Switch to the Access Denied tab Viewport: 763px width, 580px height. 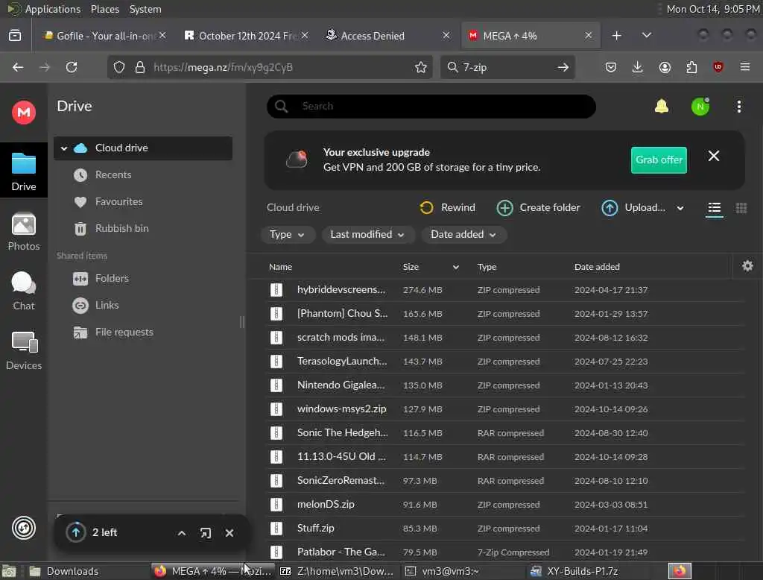[387, 36]
